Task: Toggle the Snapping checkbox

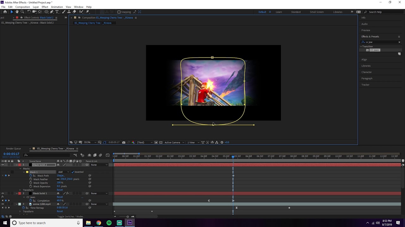Action: click(119, 12)
